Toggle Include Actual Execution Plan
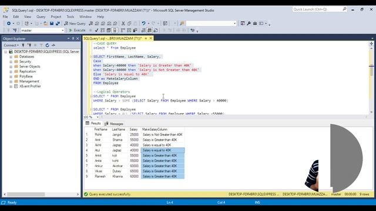Screen dimensions: 376x211 [x=123, y=30]
